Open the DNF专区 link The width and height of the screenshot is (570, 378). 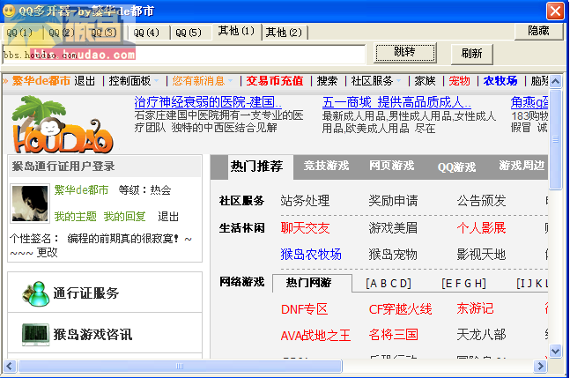304,309
